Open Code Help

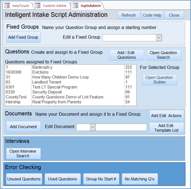pos(152,15)
